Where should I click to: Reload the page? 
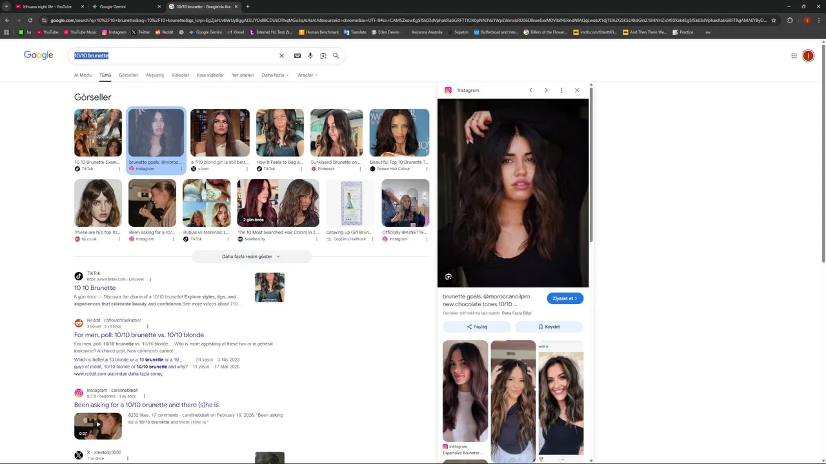[30, 20]
